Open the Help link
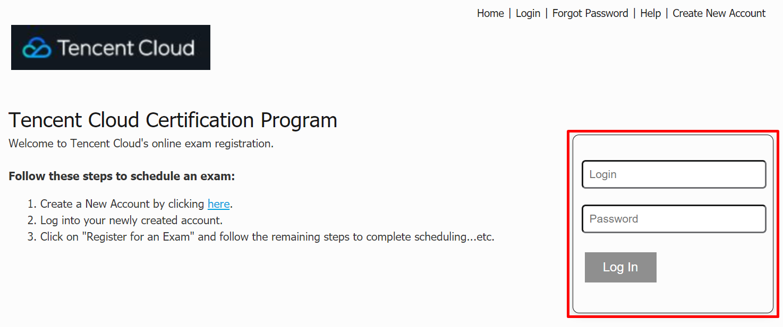This screenshot has height=327, width=783. coord(650,13)
